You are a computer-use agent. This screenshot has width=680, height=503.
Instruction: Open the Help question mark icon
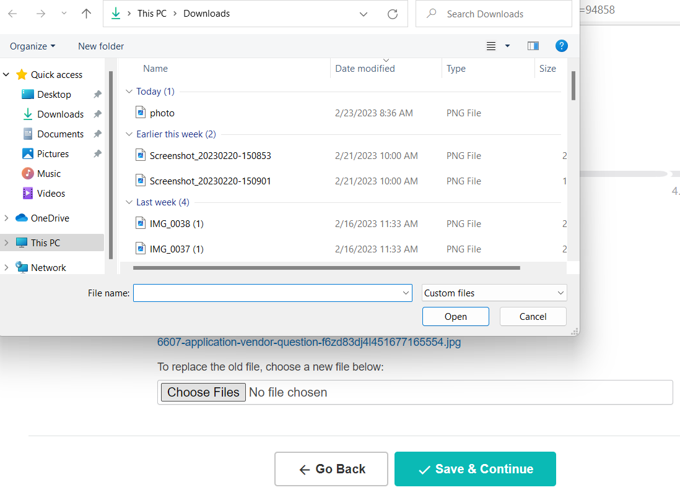click(562, 46)
